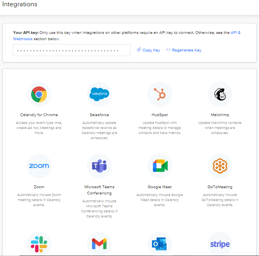Open the Google Meet camera icon

[160, 166]
